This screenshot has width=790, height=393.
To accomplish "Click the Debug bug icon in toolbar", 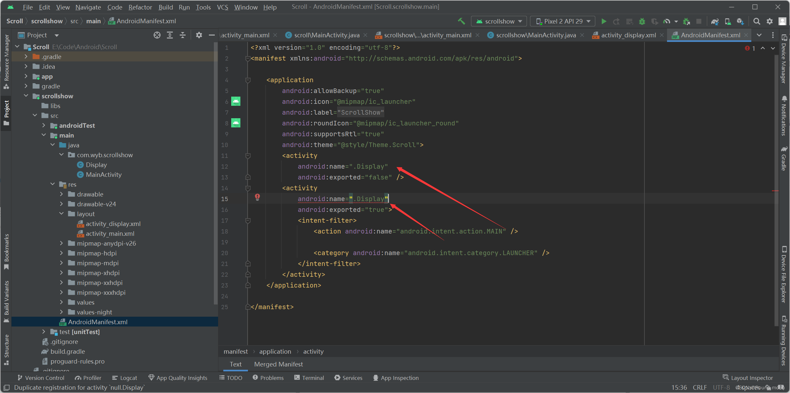I will [x=642, y=21].
